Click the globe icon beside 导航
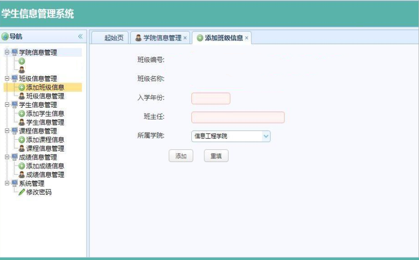This screenshot has height=260, width=419. [5, 37]
